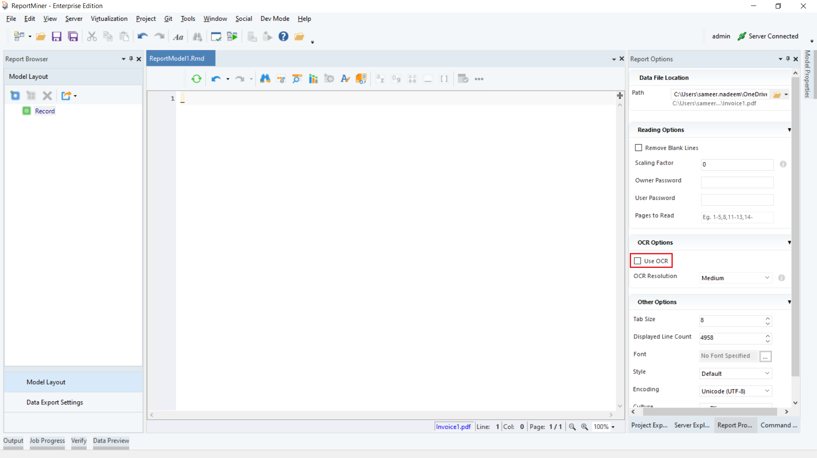The image size is (817, 458).
Task: Switch to the Data Preview tab
Action: tap(111, 441)
